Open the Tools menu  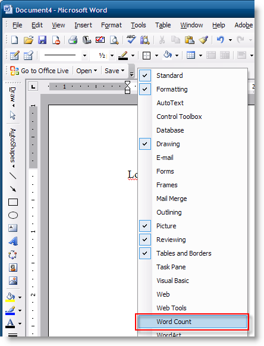[x=138, y=25]
